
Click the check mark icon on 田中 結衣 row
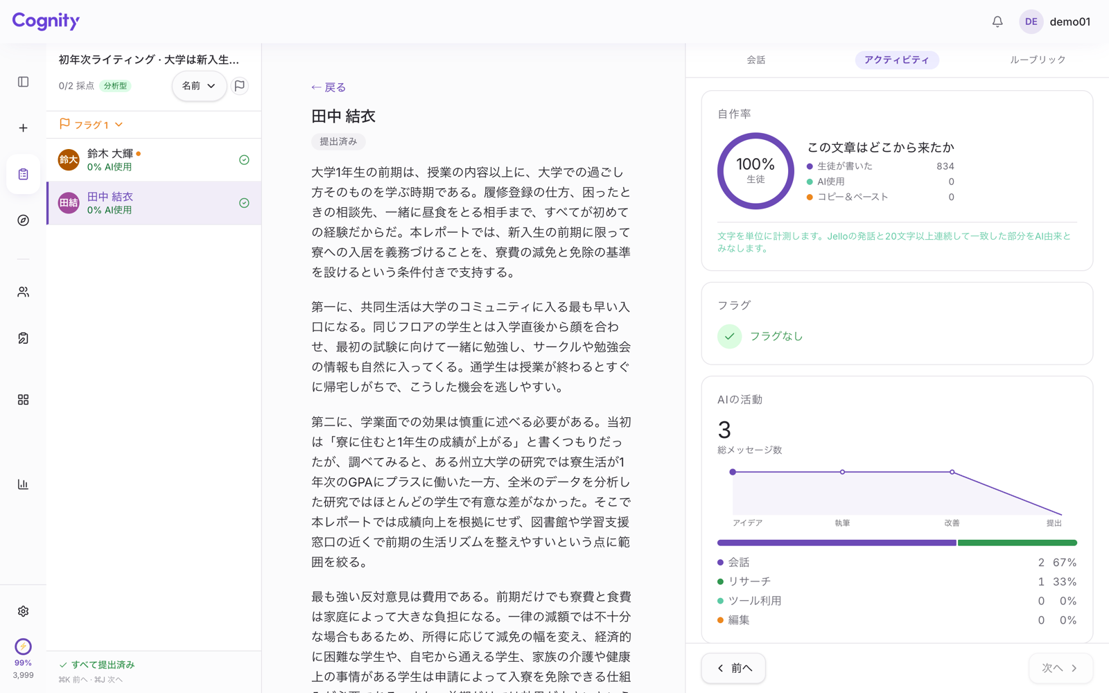[x=244, y=203]
